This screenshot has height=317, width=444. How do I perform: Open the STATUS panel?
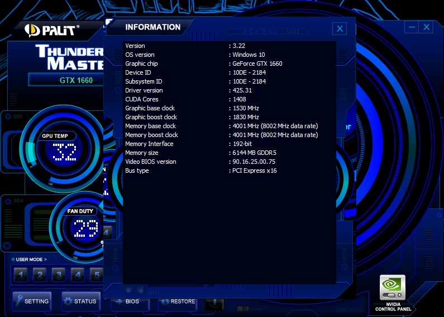(81, 301)
